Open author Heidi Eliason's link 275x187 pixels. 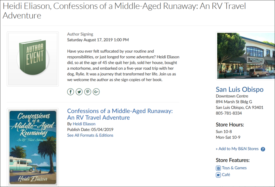pyautogui.click(x=84, y=124)
